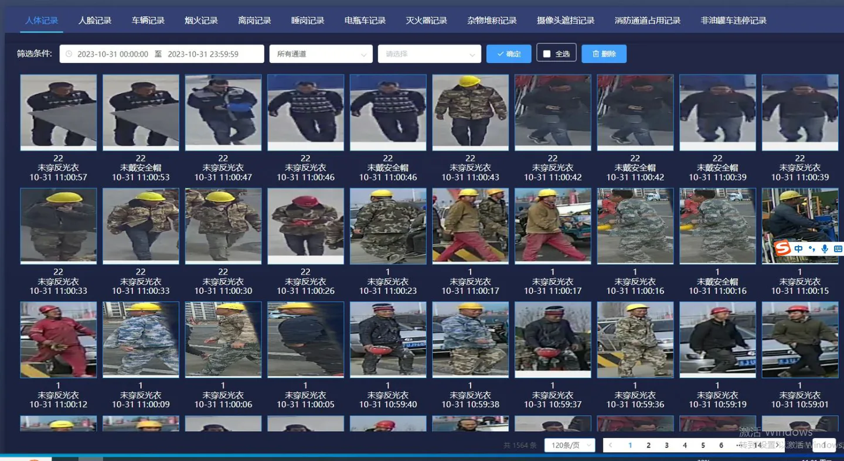Open the 120条/页 page size dropdown
This screenshot has width=844, height=461.
pyautogui.click(x=570, y=445)
